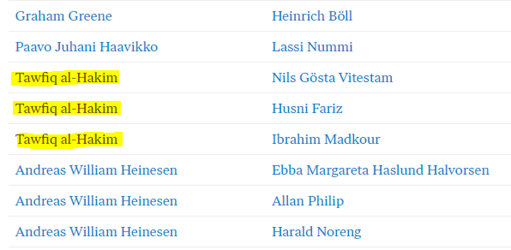Image resolution: width=511 pixels, height=250 pixels.
Task: Open Paavo Juhani Haavikko's page
Action: point(86,47)
